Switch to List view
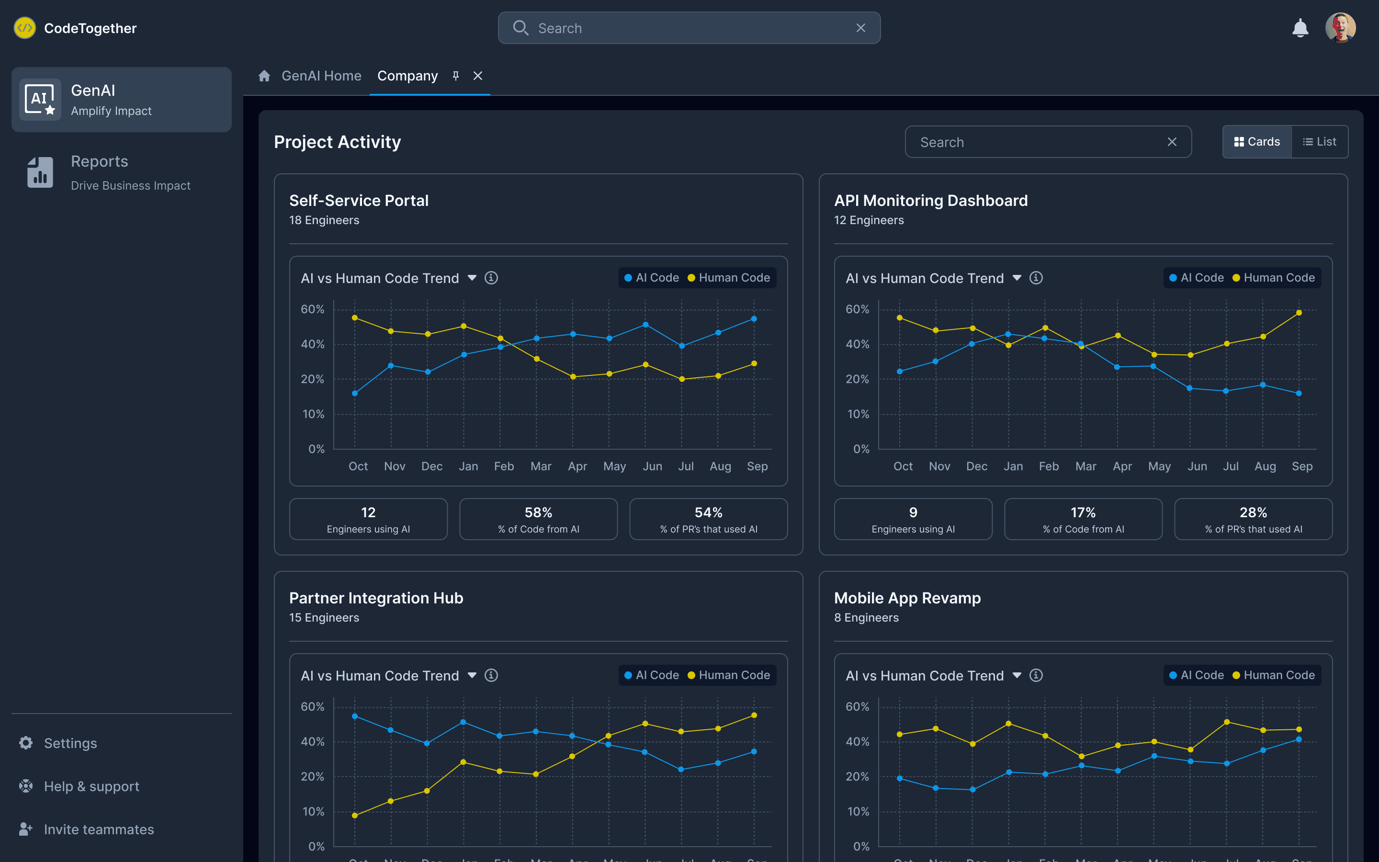 click(1319, 142)
